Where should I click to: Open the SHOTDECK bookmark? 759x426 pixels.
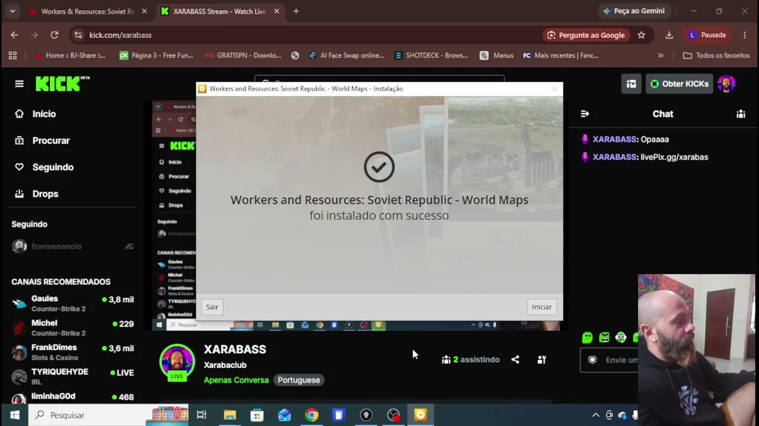click(x=431, y=56)
